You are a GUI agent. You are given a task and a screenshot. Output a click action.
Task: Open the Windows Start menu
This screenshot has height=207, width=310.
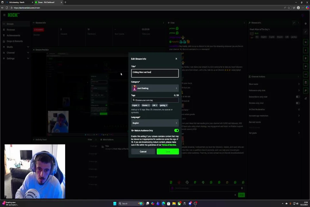pos(115,204)
